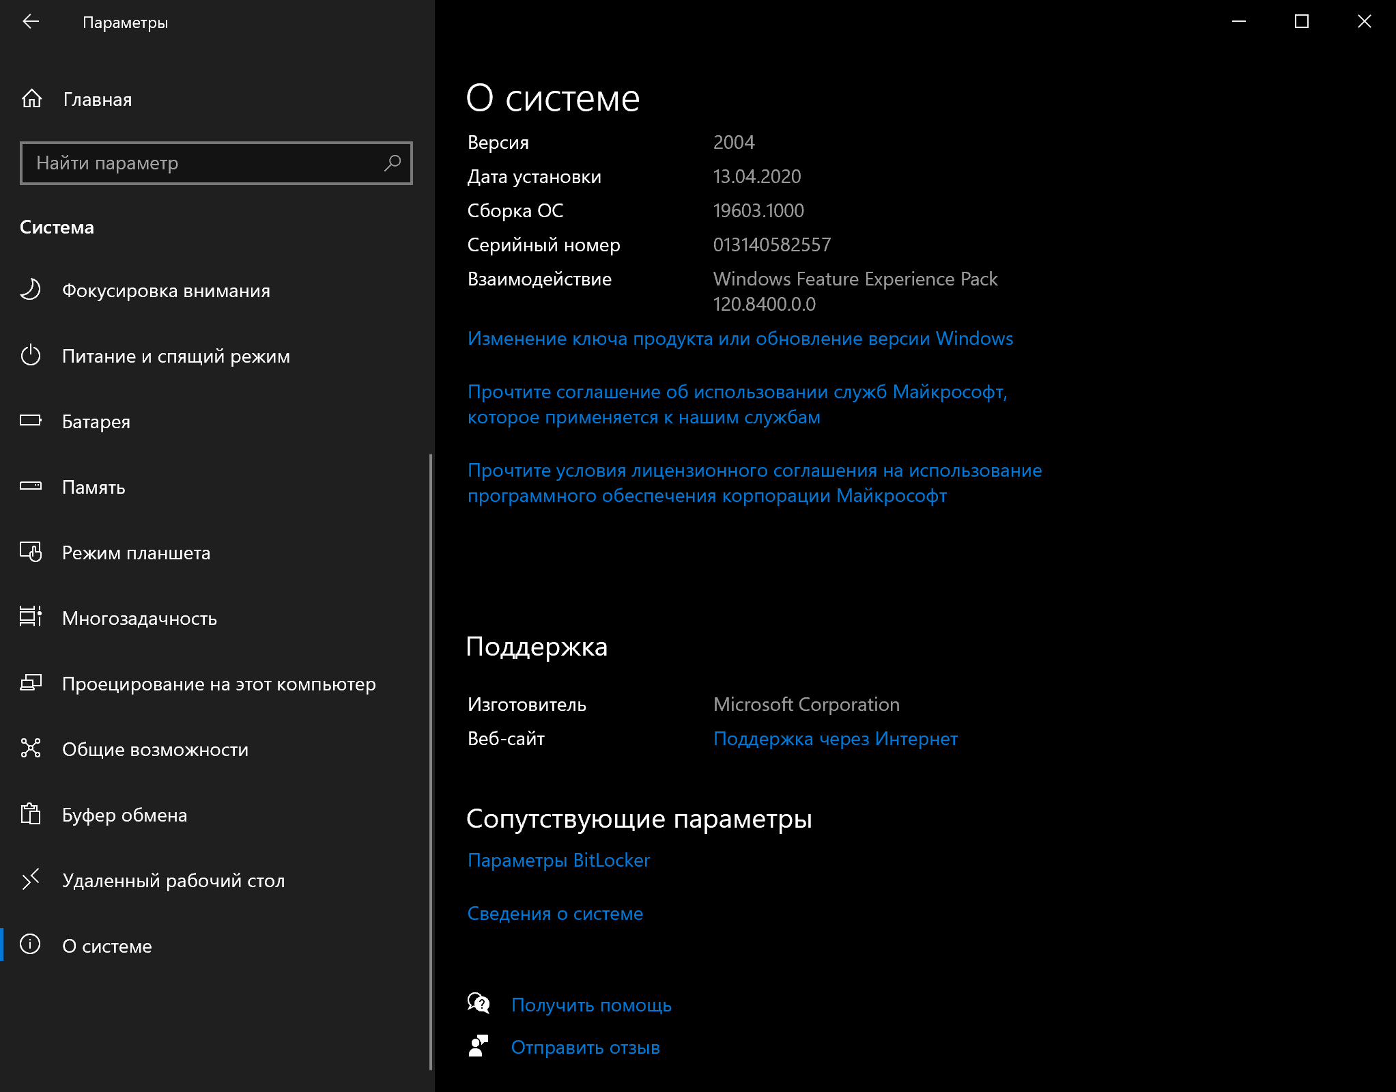The image size is (1396, 1092).
Task: Open the Главная home icon
Action: (x=31, y=99)
